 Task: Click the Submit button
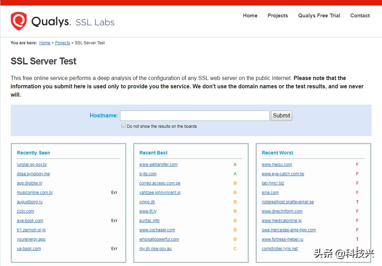tap(281, 115)
